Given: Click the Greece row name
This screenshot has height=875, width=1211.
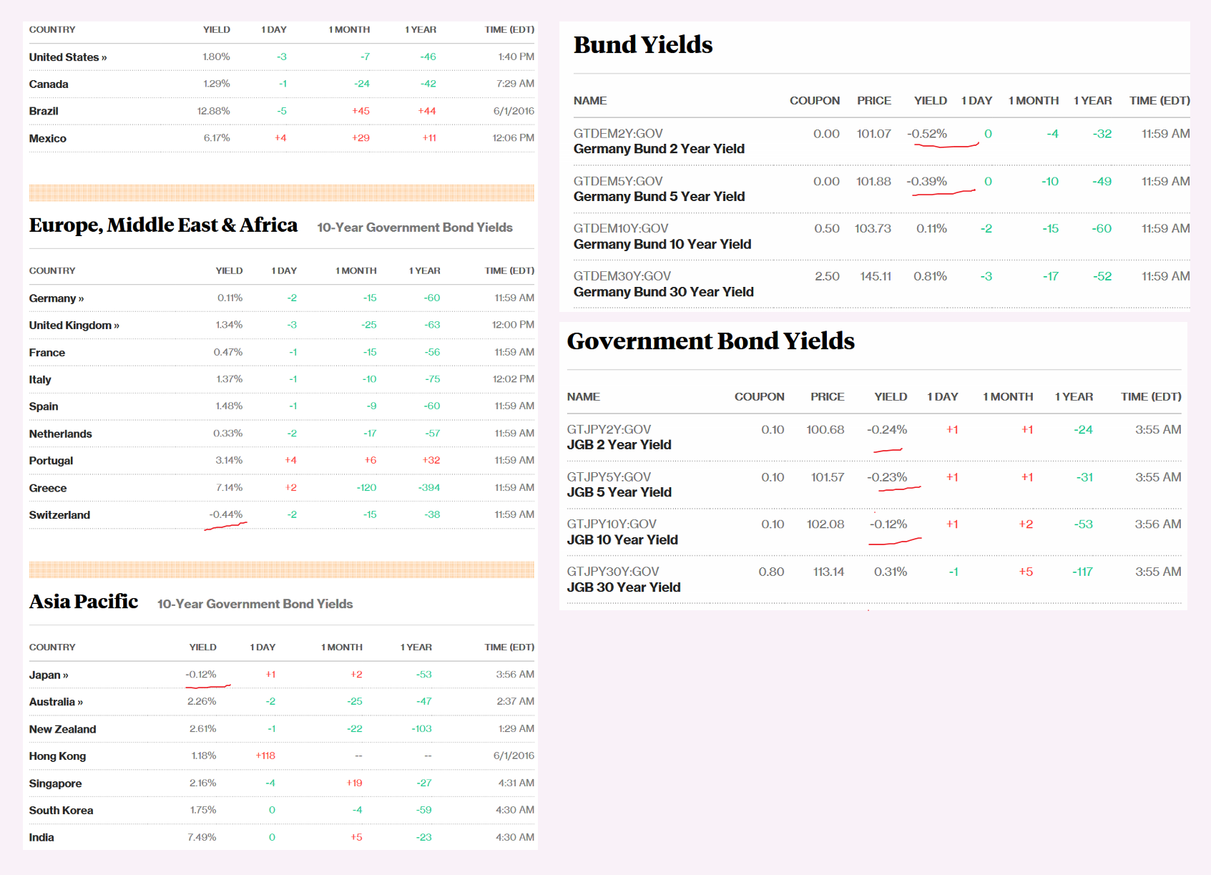Looking at the screenshot, I should pos(48,488).
